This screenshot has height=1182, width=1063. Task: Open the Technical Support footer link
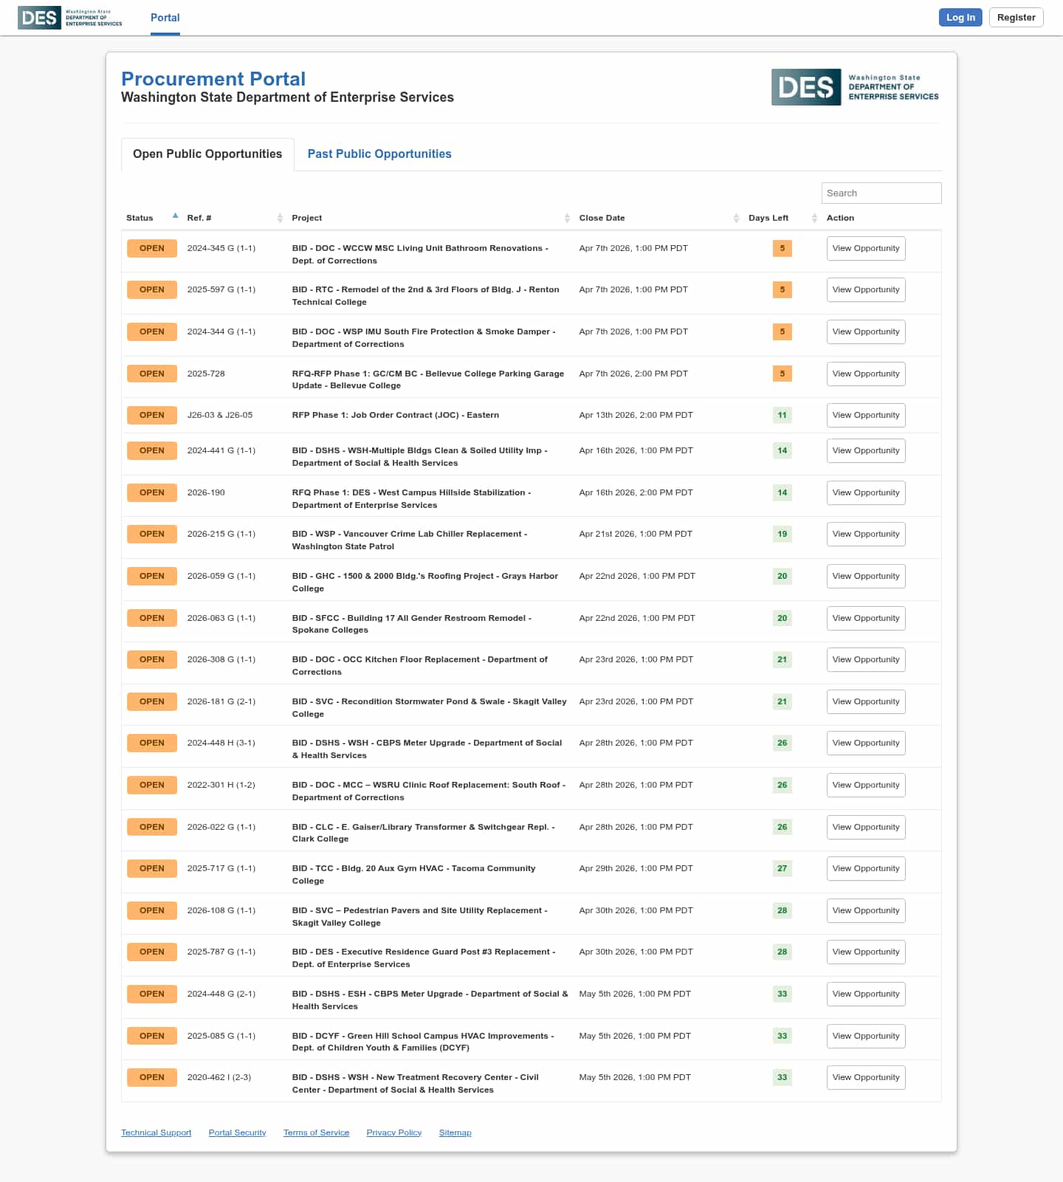pyautogui.click(x=156, y=1133)
